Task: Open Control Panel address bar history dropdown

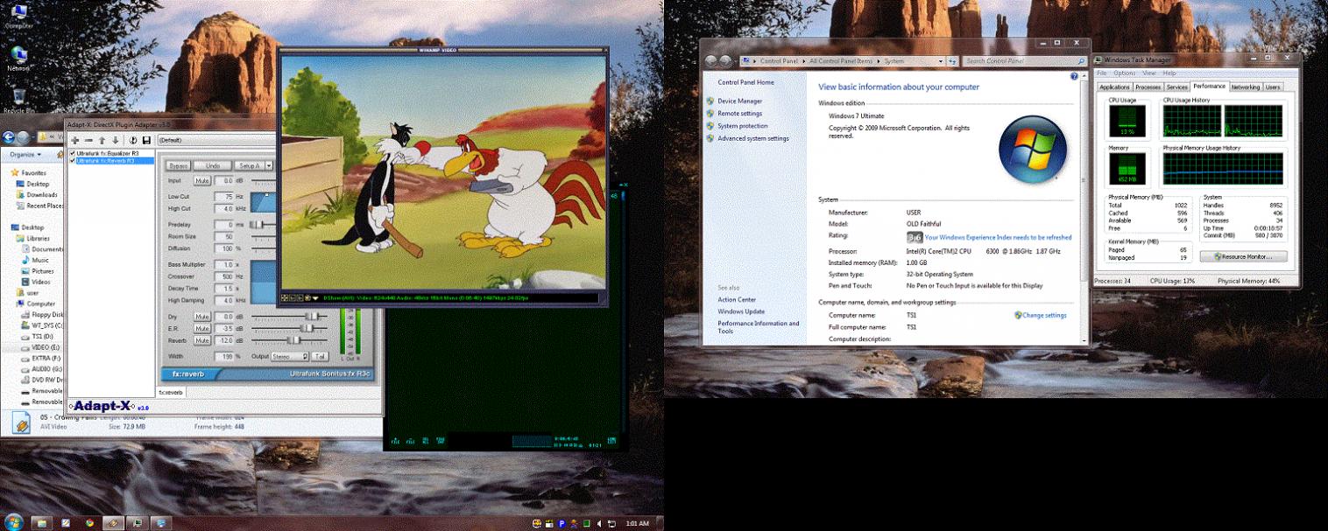Action: 941,61
